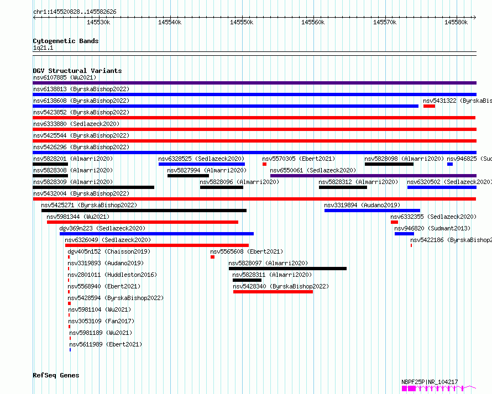Click the 145570k ruler tick label
Viewport: 492px width, 394px height.
coord(385,22)
